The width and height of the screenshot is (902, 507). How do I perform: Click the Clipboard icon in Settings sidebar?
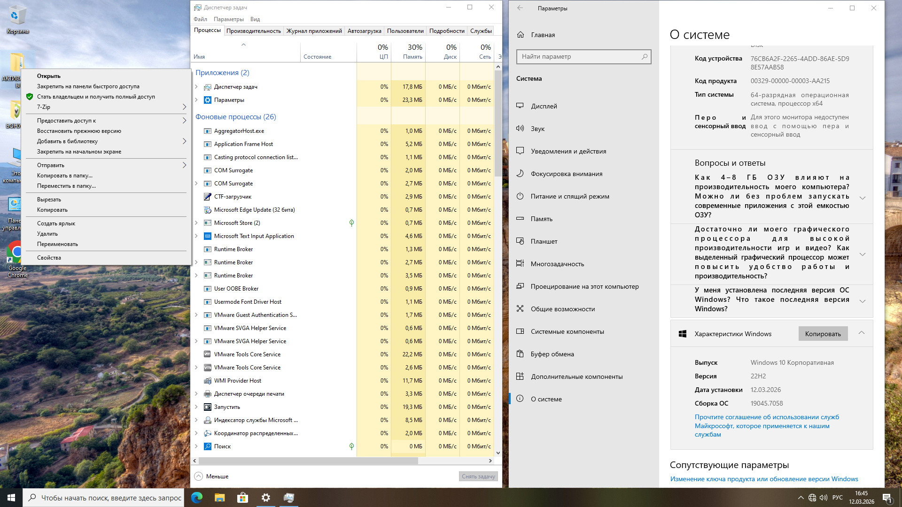pos(520,354)
